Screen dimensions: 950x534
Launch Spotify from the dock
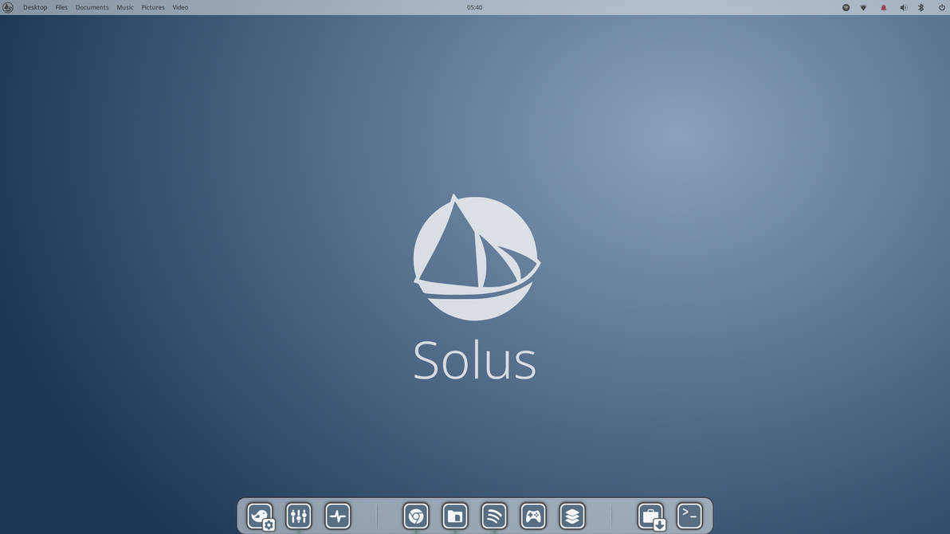tap(493, 516)
